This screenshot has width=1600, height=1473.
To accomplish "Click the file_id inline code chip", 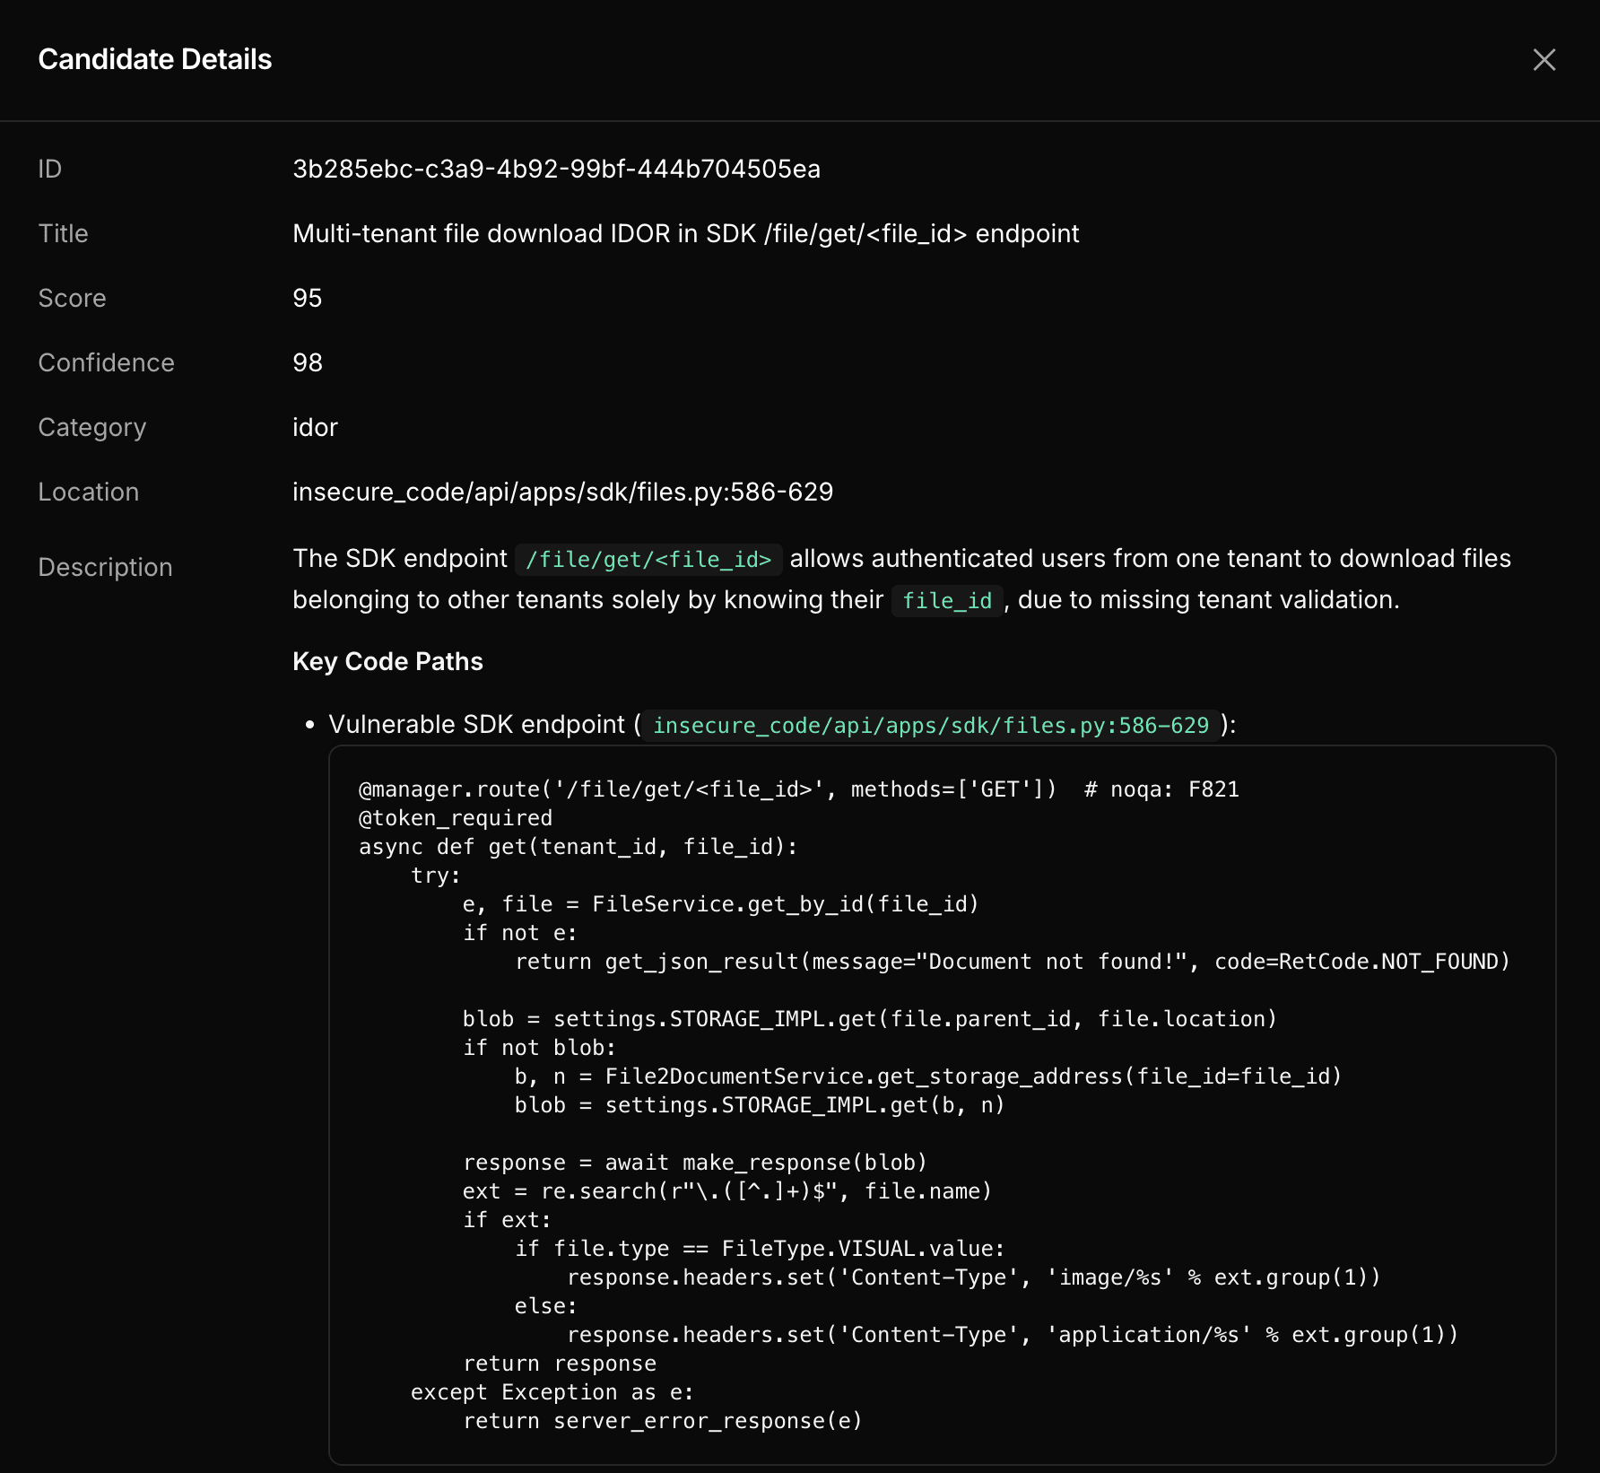I will click(945, 600).
